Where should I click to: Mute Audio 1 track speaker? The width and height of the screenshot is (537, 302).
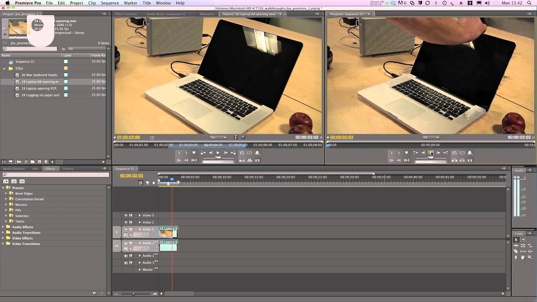[125, 243]
